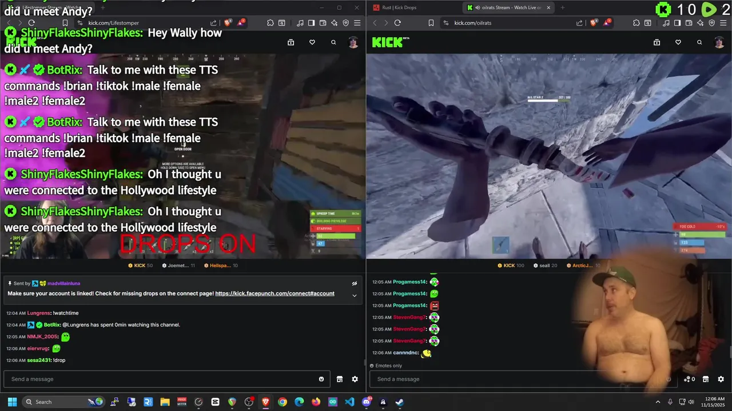Open Brave Shields in the oilrats window
This screenshot has height=411, width=732.
click(x=594, y=23)
